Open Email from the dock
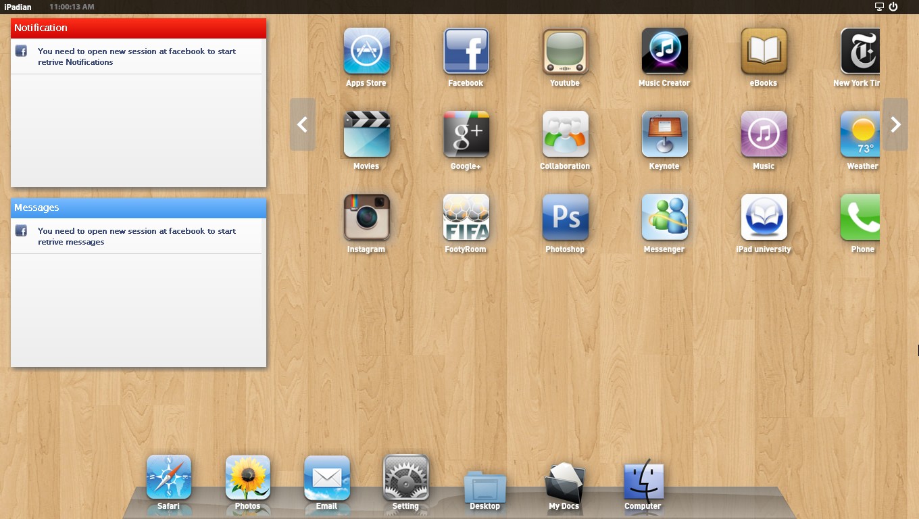Viewport: 919px width, 519px height. [x=327, y=477]
